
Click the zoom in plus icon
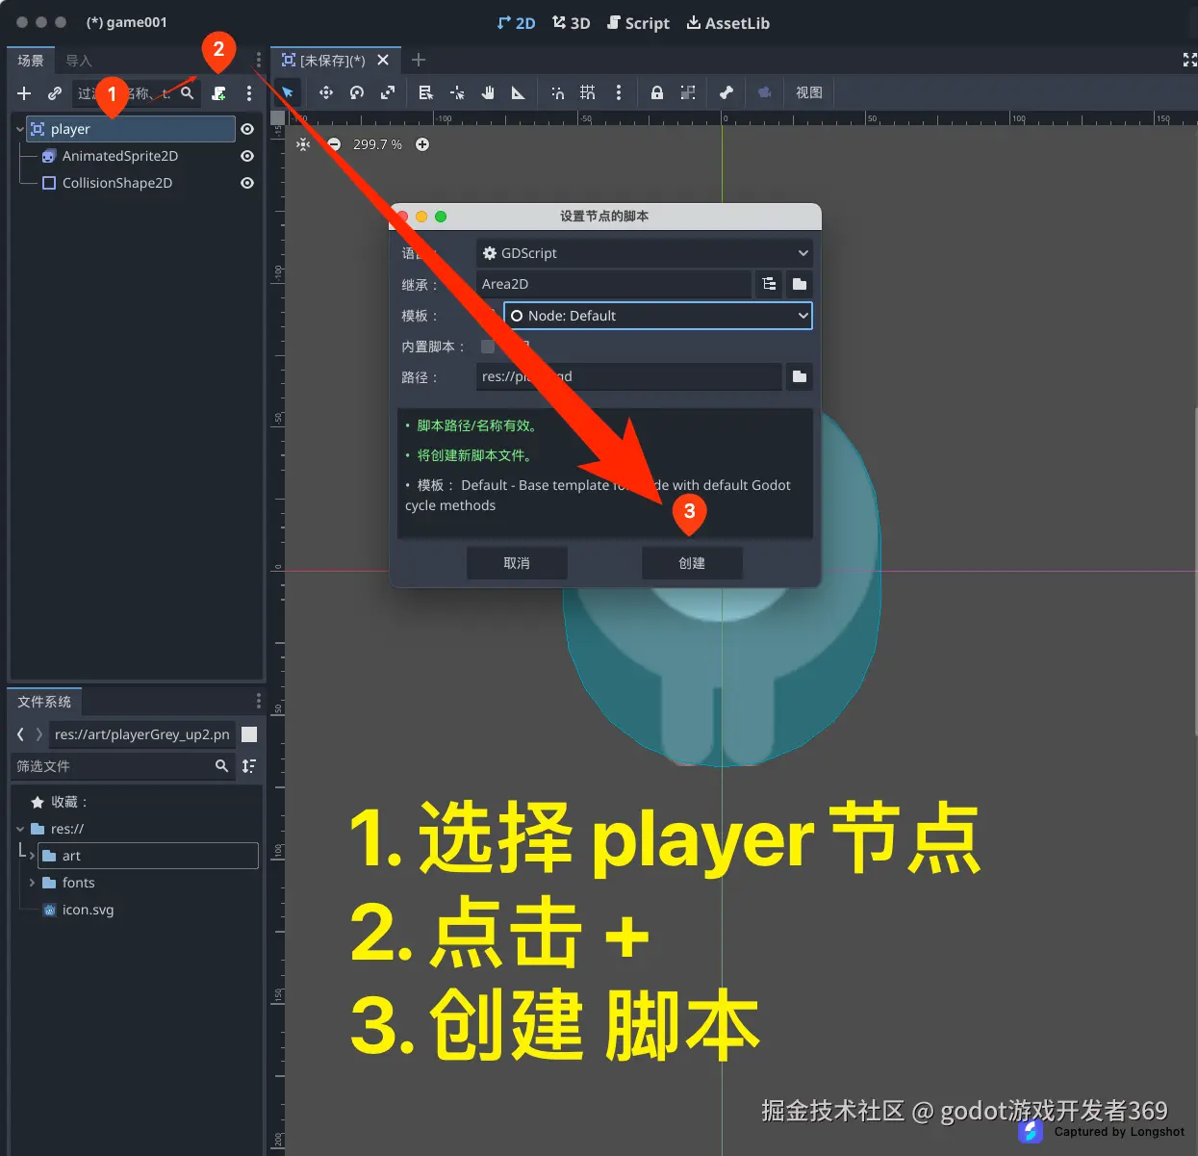(422, 144)
